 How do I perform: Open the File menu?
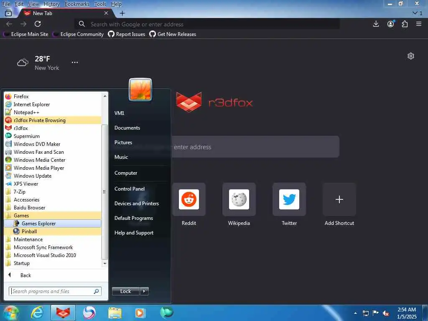tap(6, 4)
